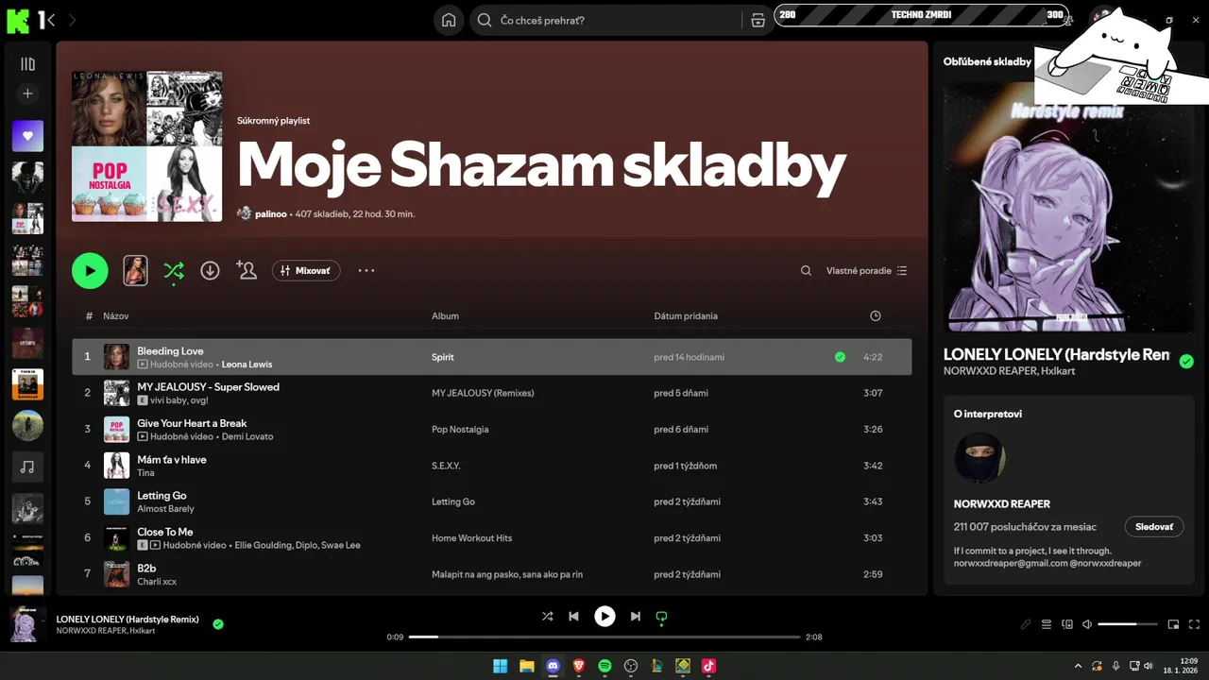The height and width of the screenshot is (680, 1209).
Task: Skip to the previous track
Action: click(573, 617)
